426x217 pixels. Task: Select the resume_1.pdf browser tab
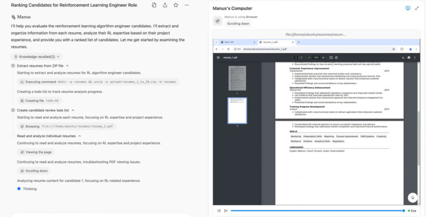click(x=276, y=42)
